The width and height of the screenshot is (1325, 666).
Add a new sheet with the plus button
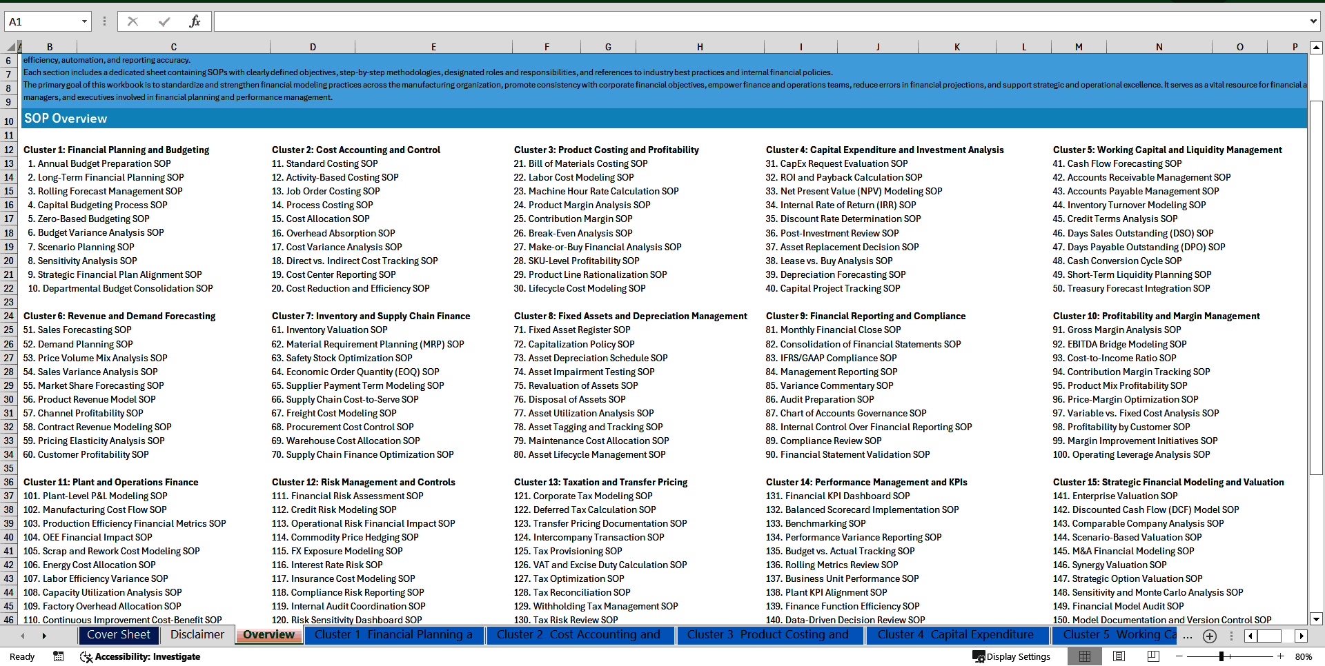[1209, 636]
